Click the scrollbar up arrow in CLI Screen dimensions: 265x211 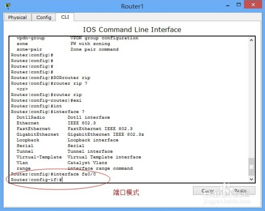(251, 40)
